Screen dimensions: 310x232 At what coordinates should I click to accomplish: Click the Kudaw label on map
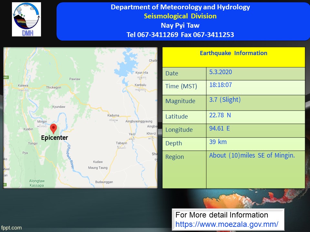(98, 162)
